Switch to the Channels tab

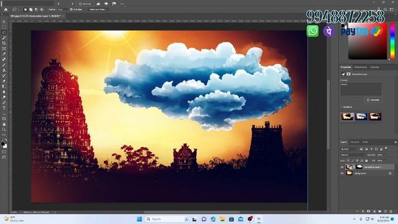coord(354,142)
